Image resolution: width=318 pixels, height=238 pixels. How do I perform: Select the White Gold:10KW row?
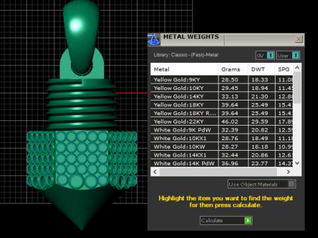tap(222, 147)
